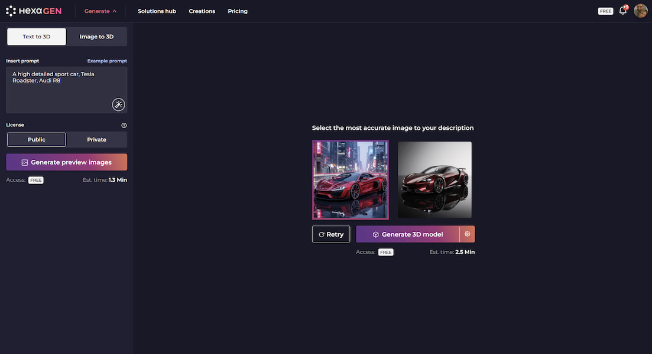Go to the Creations page
The width and height of the screenshot is (652, 354).
point(202,11)
